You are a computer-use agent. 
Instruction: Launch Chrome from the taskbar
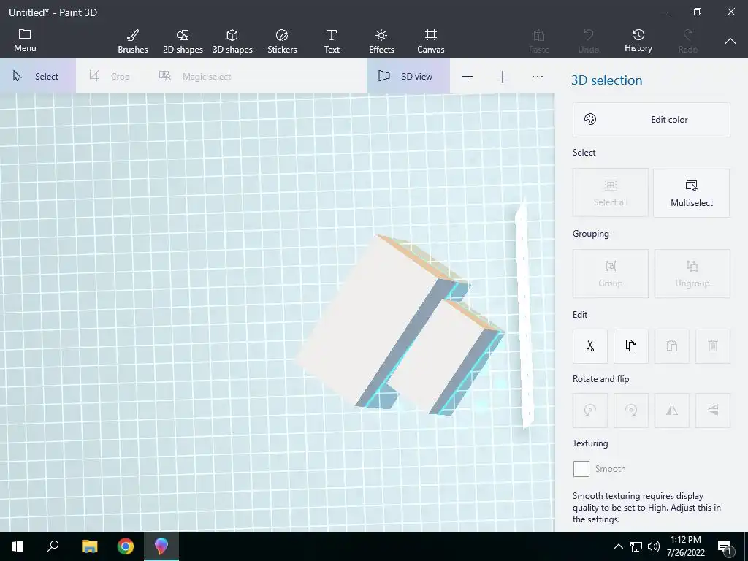point(126,546)
